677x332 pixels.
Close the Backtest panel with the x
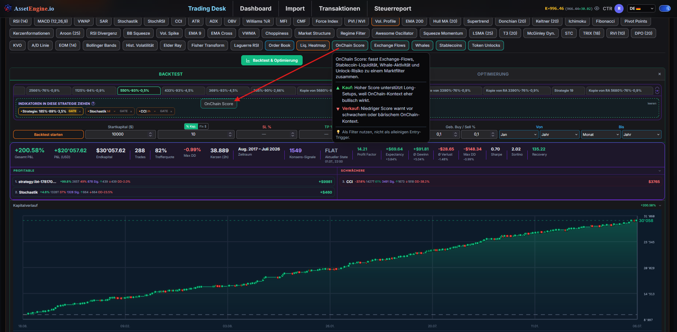tap(659, 74)
